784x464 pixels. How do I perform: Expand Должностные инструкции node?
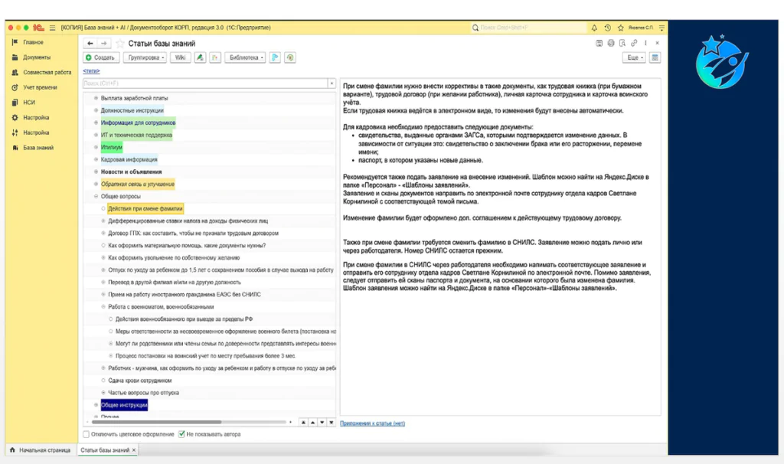pos(96,110)
